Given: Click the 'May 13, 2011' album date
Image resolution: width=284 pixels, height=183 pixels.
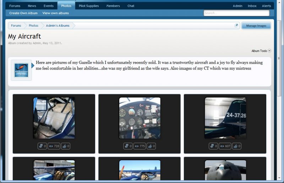Looking at the screenshot, I should point(52,43).
